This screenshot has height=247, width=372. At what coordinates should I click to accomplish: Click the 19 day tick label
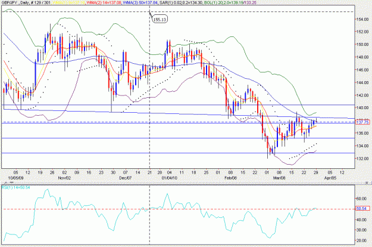click(x=40, y=172)
